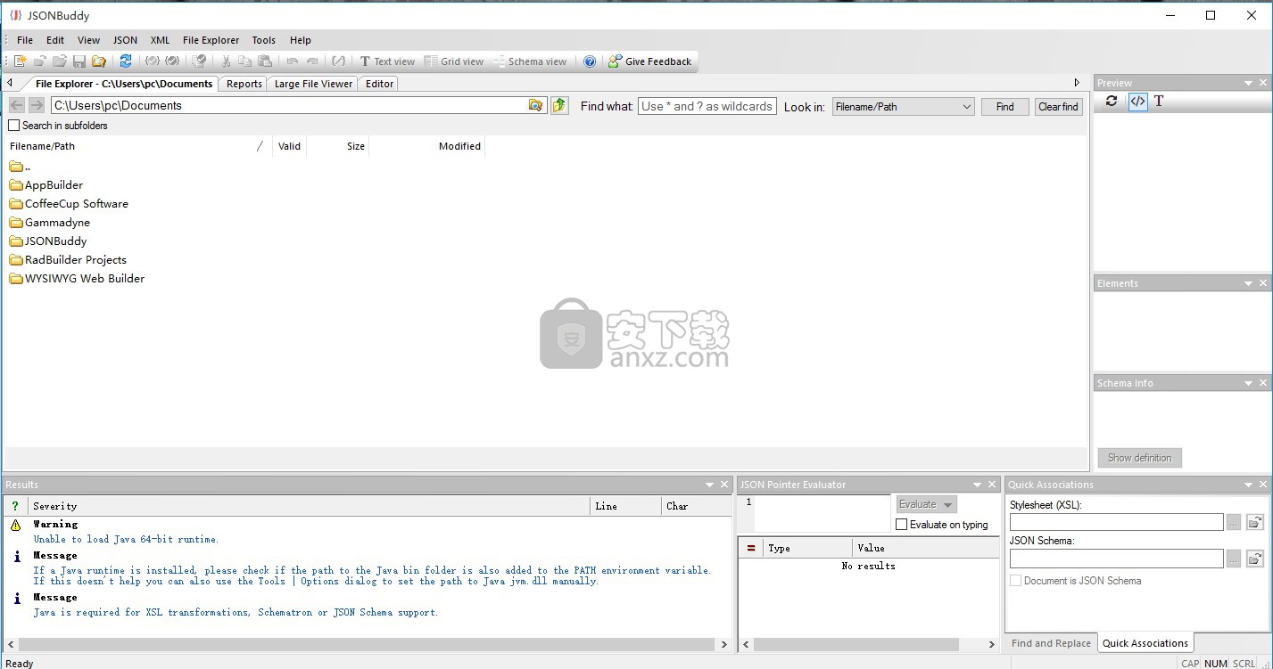Switch to the Editor tab
The width and height of the screenshot is (1273, 669).
pyautogui.click(x=379, y=84)
